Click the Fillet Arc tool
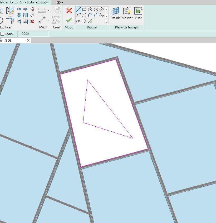This screenshot has width=216, height=223. [x=96, y=16]
